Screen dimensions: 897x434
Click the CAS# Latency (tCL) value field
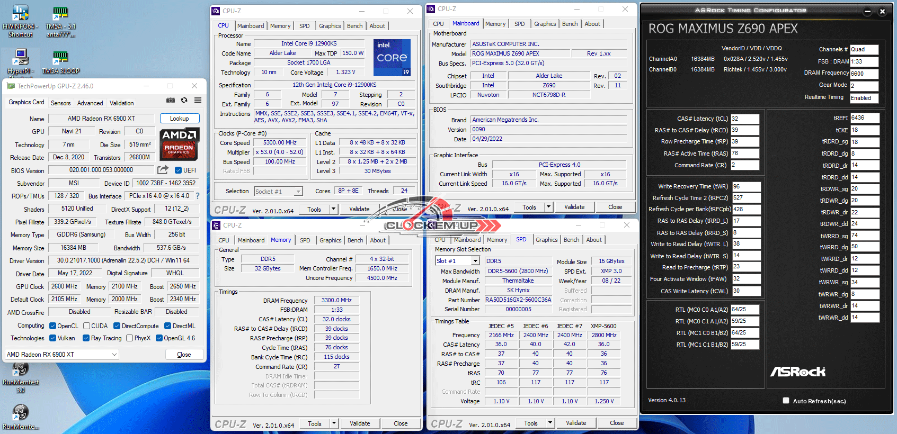[745, 119]
